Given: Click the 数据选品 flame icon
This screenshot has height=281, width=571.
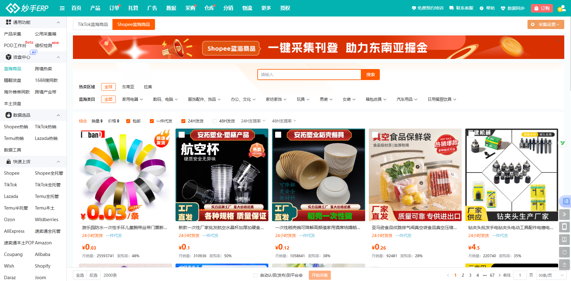Looking at the screenshot, I should (x=9, y=115).
